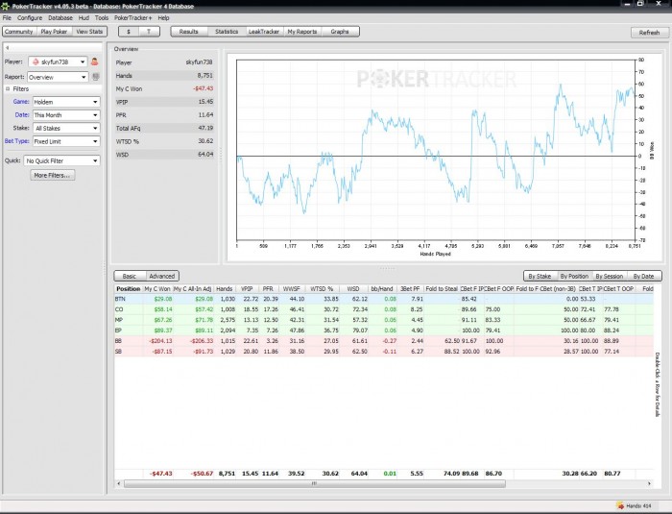The image size is (672, 514).
Task: Open the Game dropdown set to Holdem
Action: [x=66, y=102]
